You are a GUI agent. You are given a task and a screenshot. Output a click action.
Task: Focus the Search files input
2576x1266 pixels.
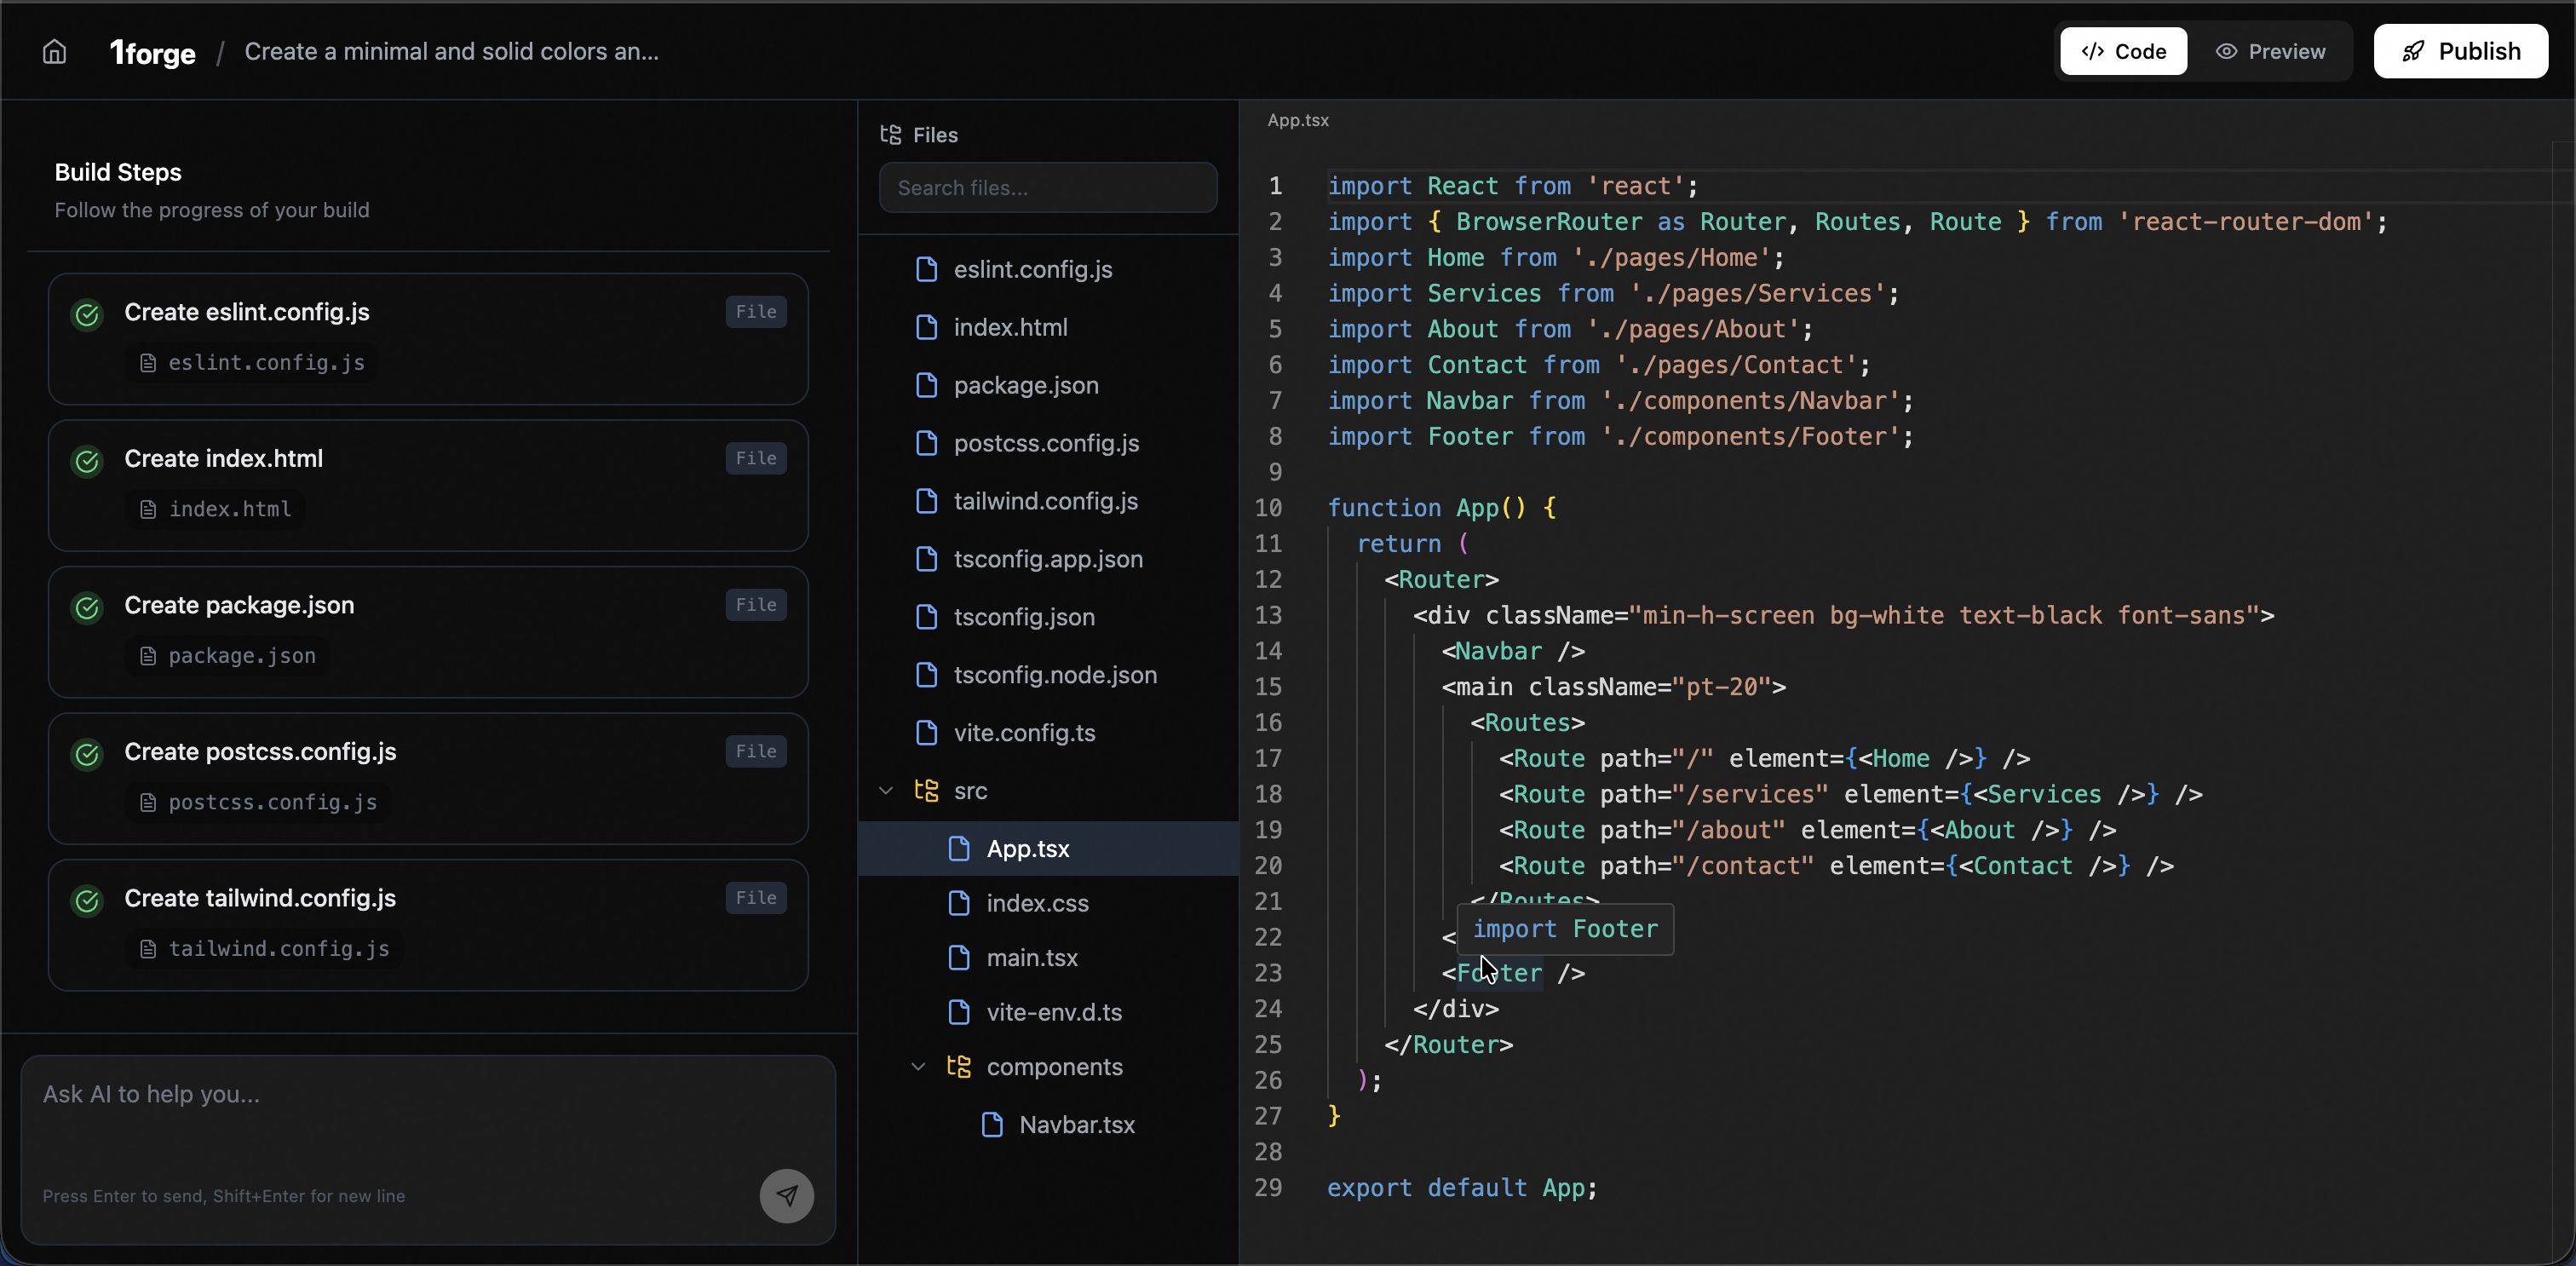click(x=1047, y=187)
